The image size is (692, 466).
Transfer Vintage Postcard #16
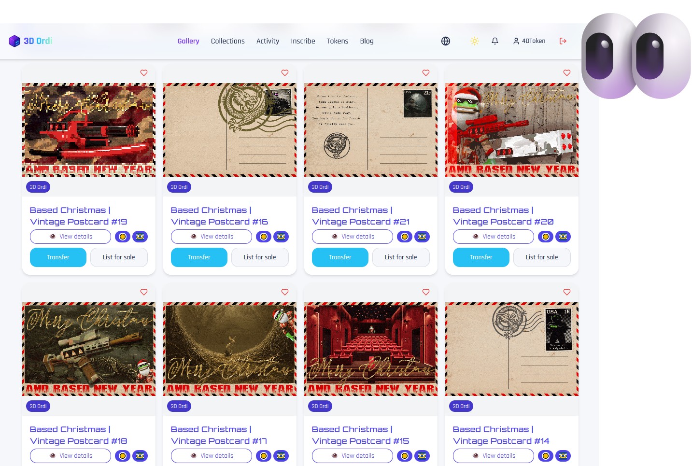click(x=199, y=257)
